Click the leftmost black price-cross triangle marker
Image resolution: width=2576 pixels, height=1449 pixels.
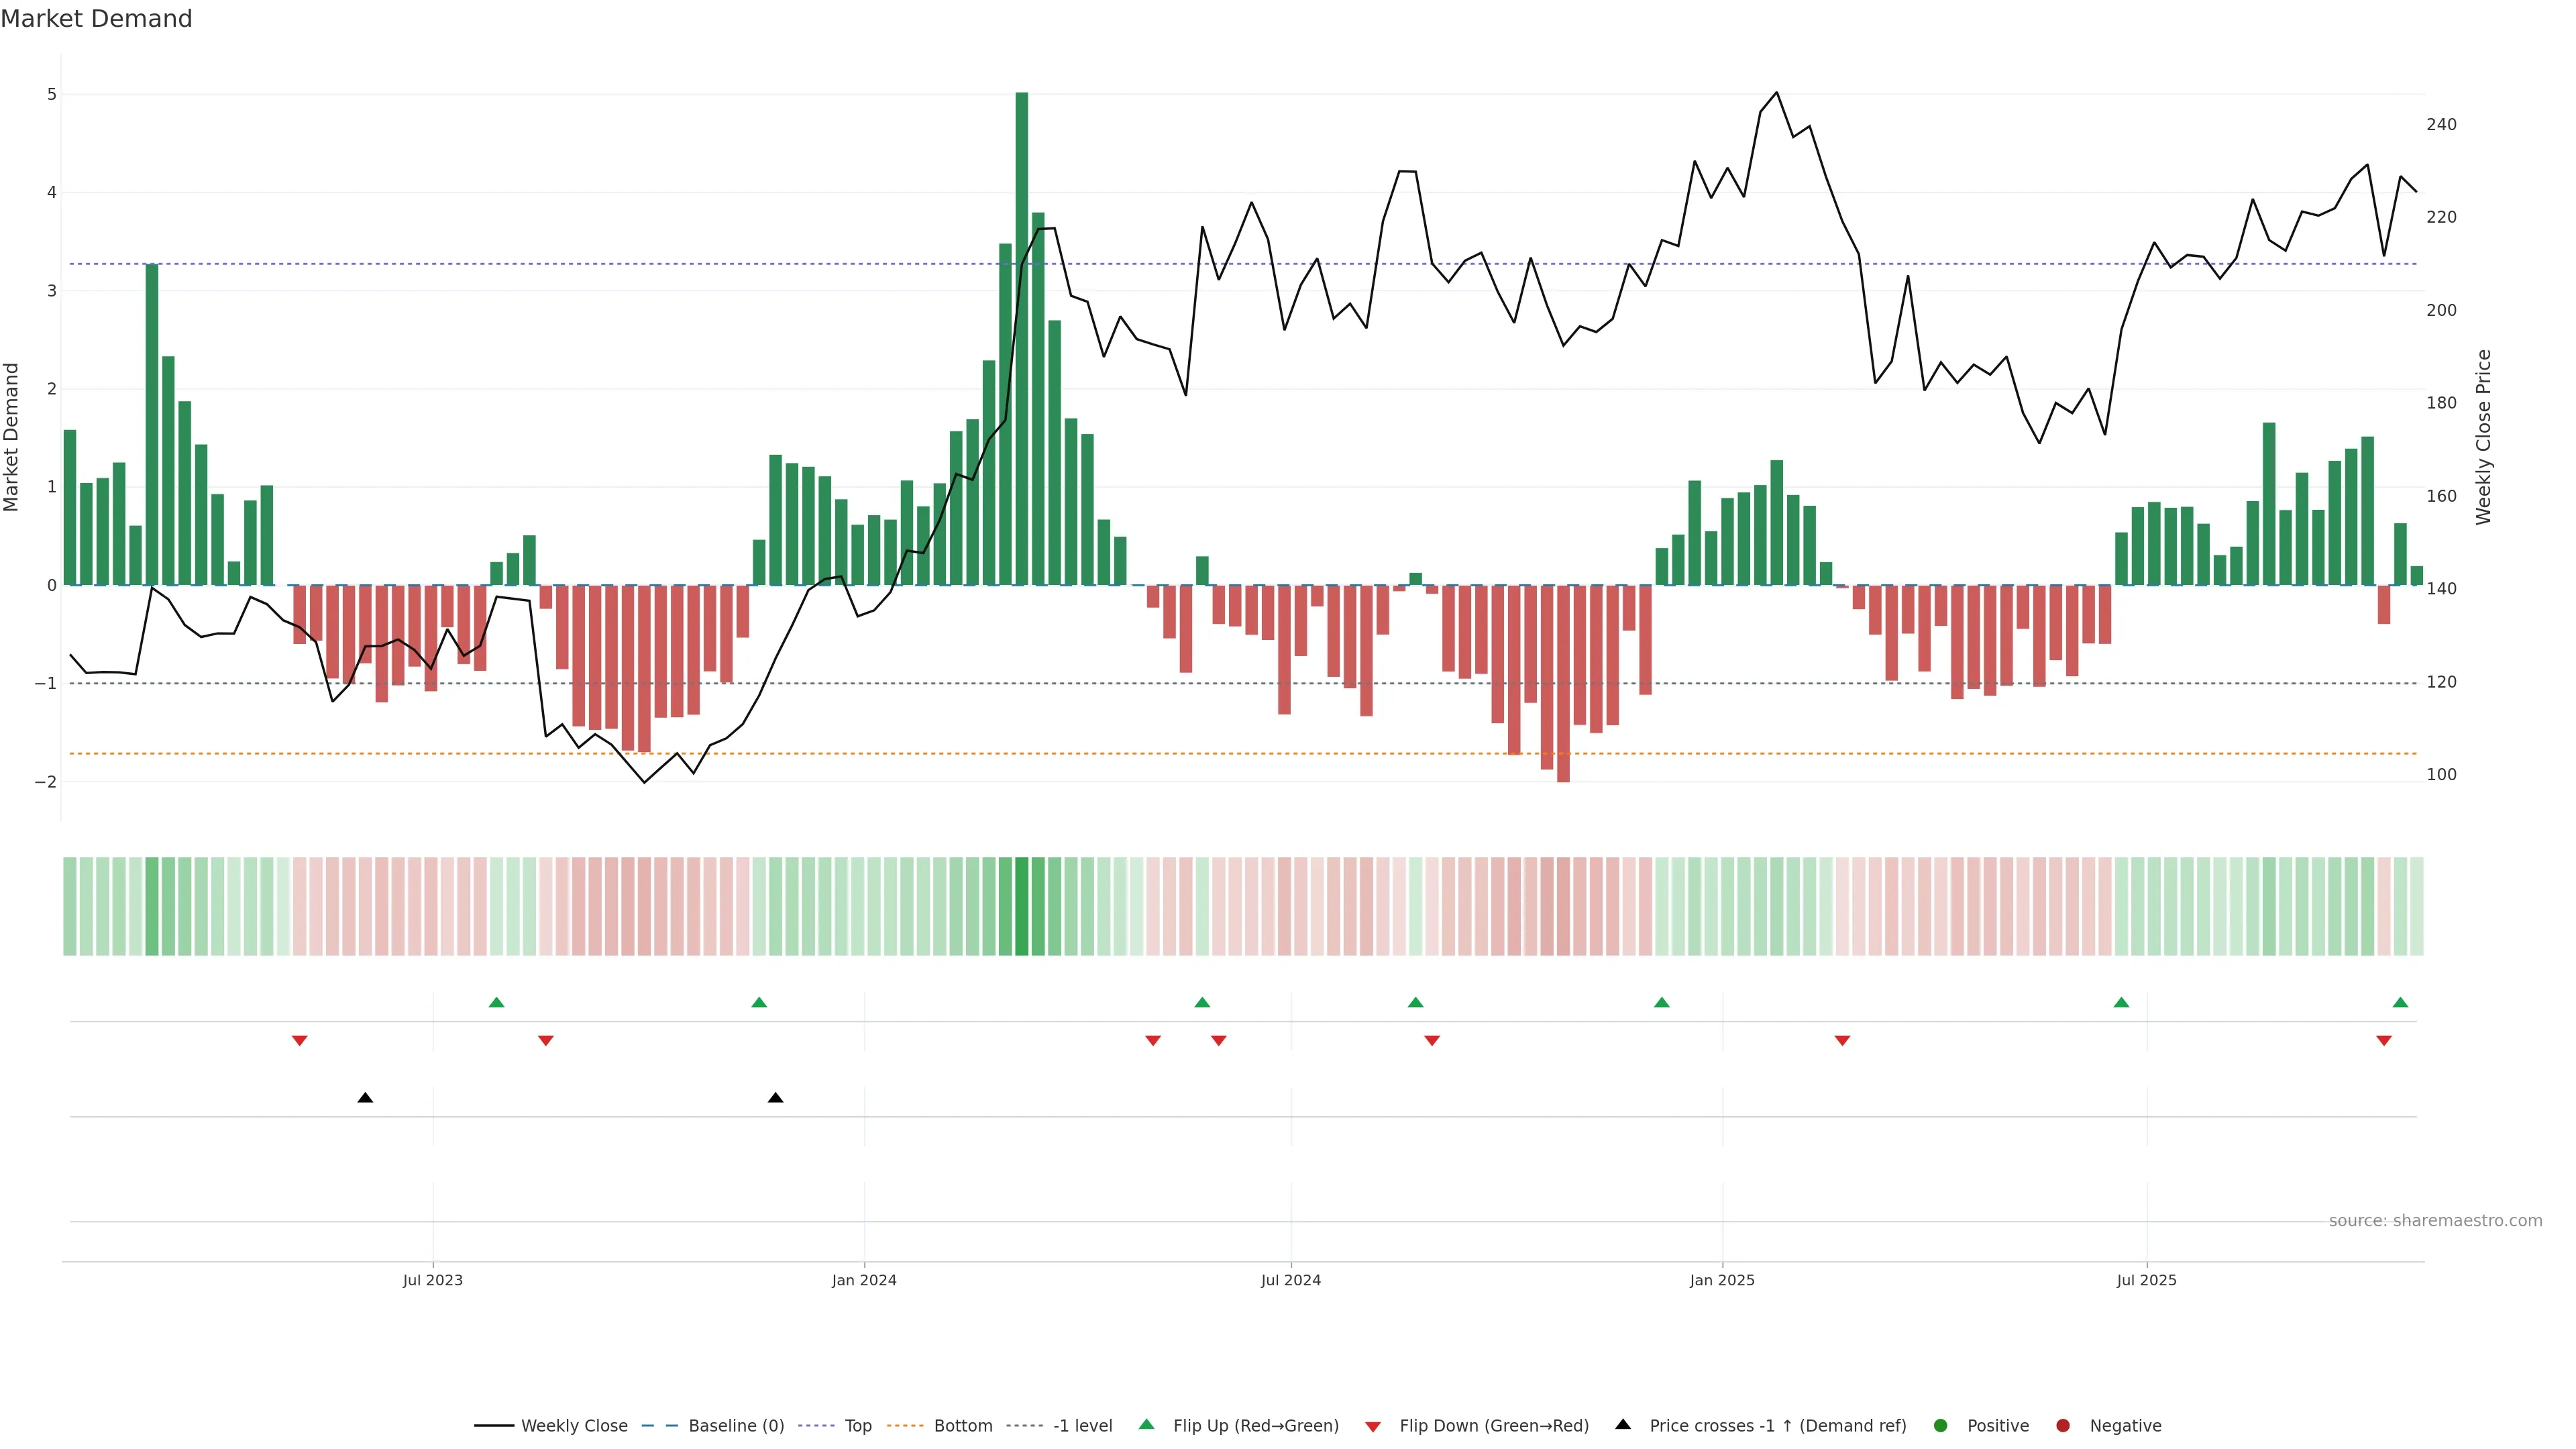pos(365,1098)
